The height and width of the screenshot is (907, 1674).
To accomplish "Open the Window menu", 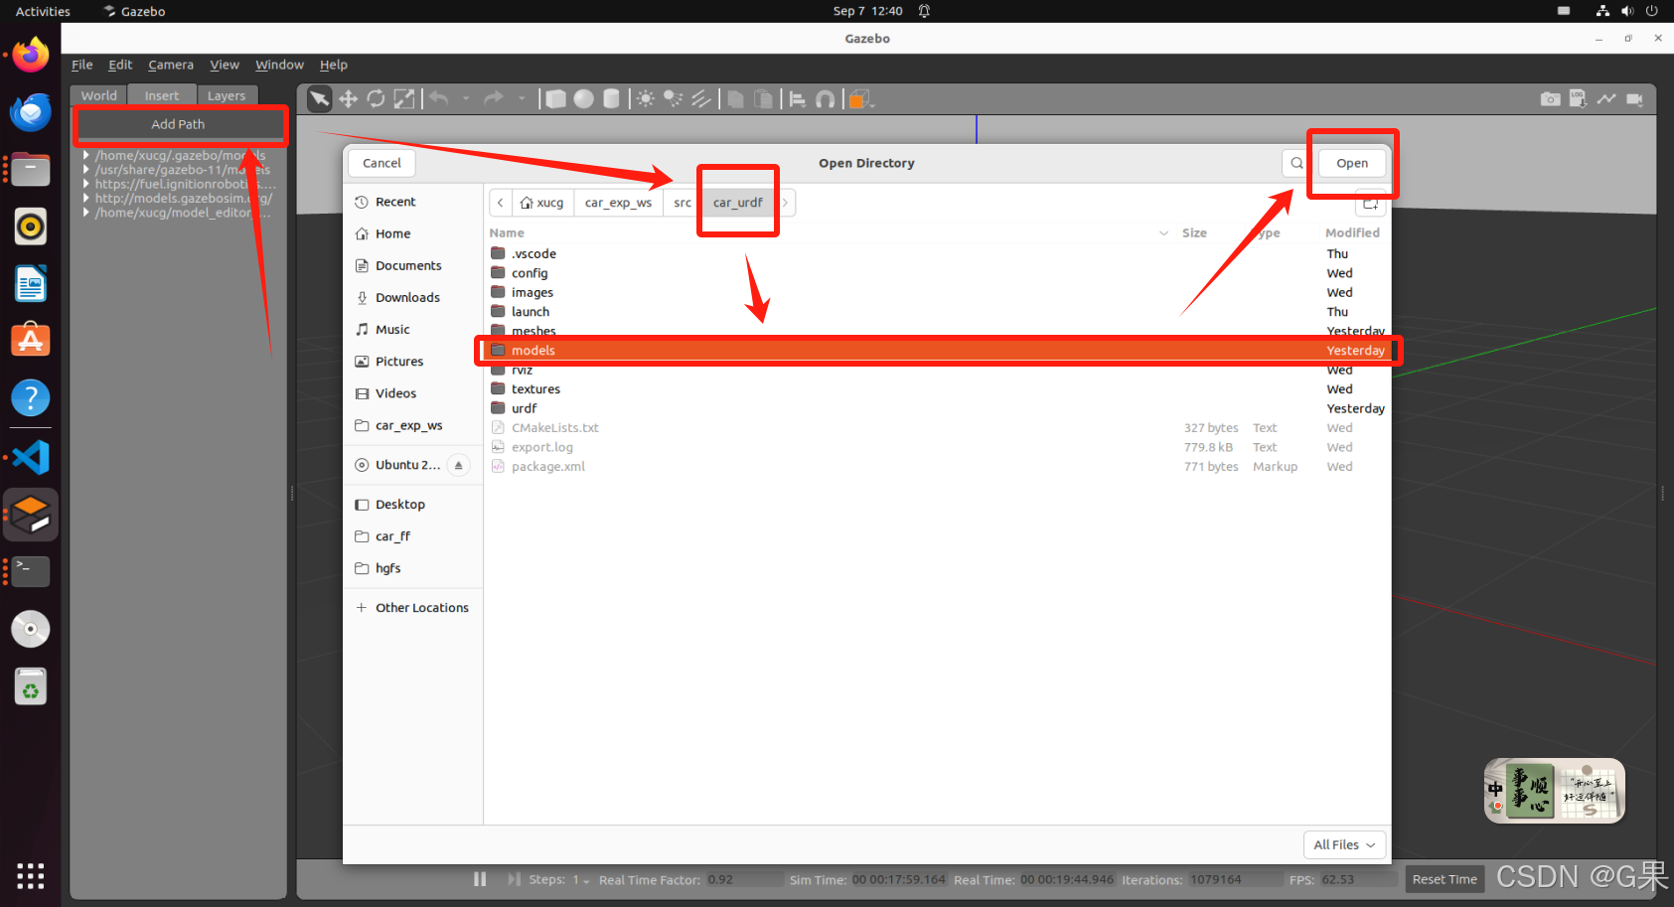I will click(x=279, y=65).
